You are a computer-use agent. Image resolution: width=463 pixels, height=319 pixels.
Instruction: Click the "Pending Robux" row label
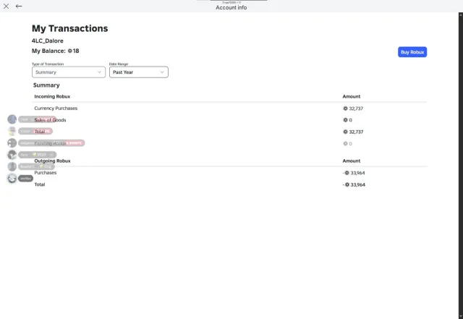coord(50,143)
